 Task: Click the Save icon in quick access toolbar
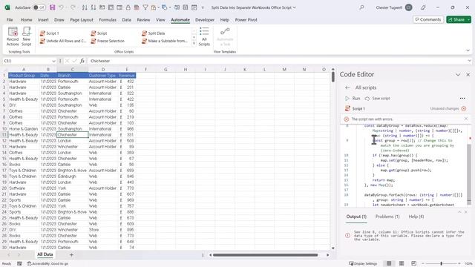(53, 7)
